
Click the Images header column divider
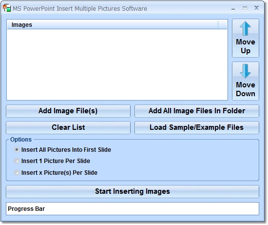click(218, 25)
